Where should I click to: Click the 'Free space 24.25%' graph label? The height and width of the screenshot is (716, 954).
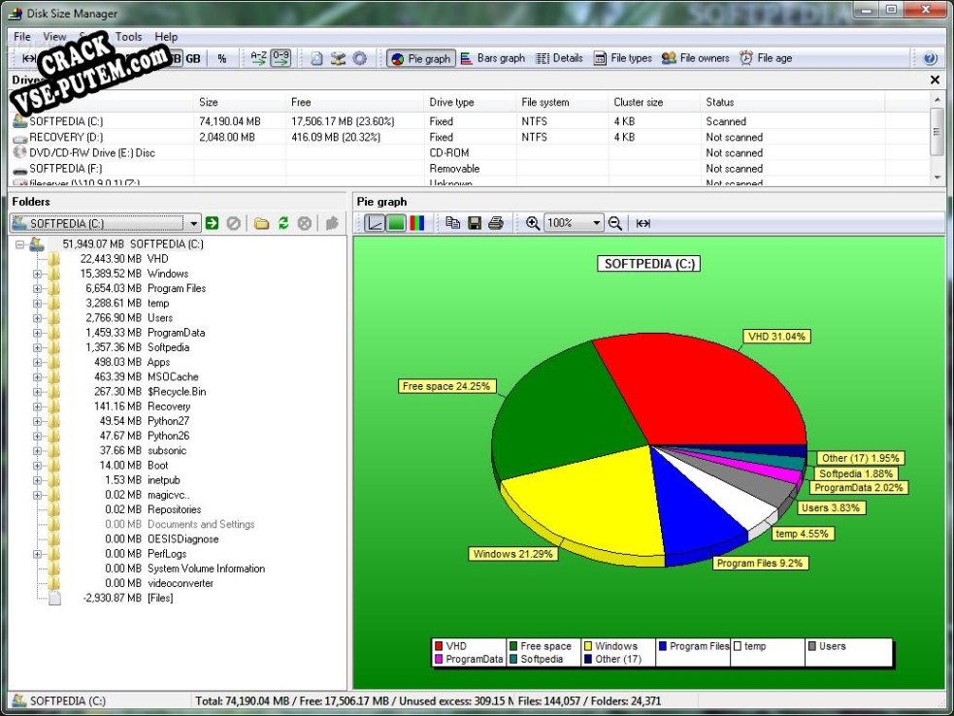[446, 386]
